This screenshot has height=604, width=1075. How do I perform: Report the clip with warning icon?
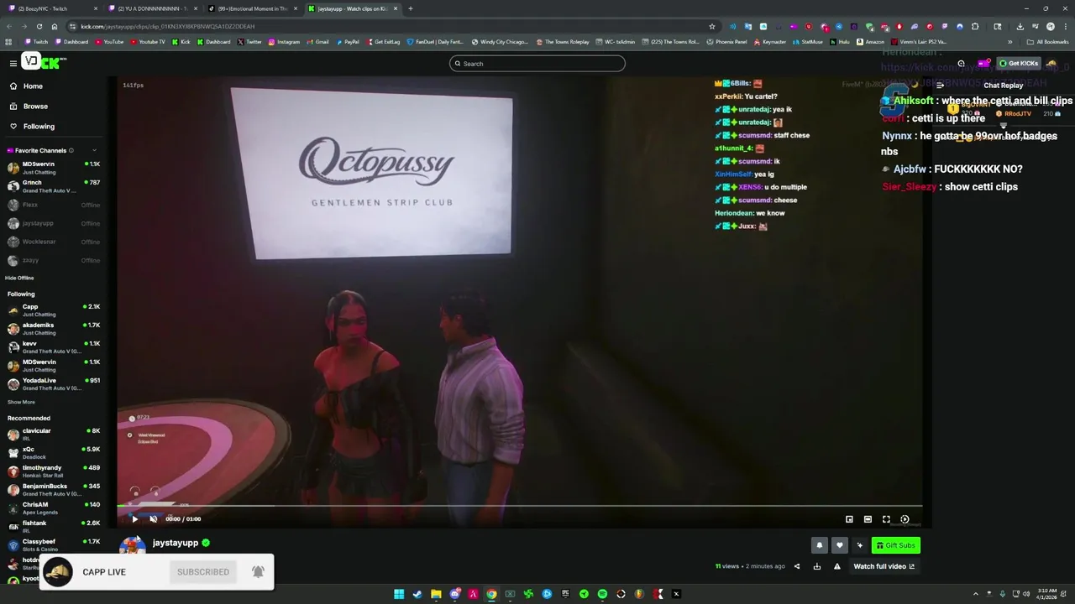click(836, 566)
